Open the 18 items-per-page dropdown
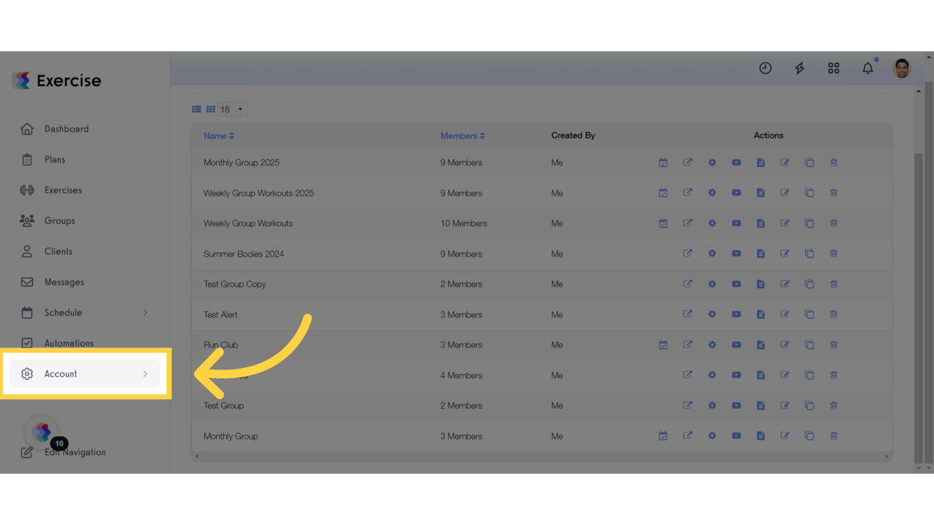Screen dimensions: 934x525 (232, 109)
